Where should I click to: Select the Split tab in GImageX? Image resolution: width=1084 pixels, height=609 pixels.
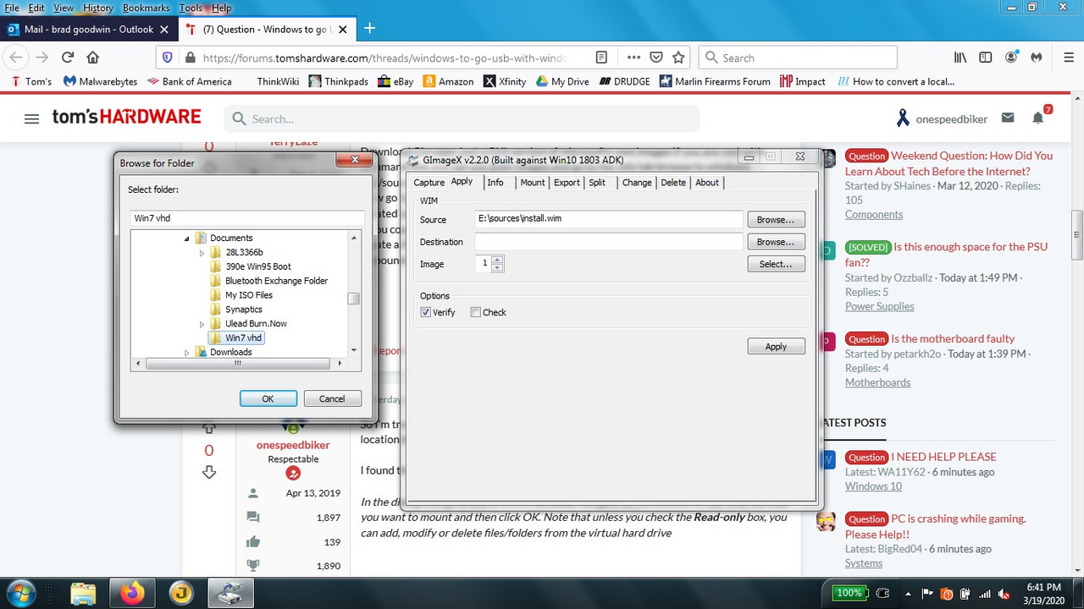597,183
